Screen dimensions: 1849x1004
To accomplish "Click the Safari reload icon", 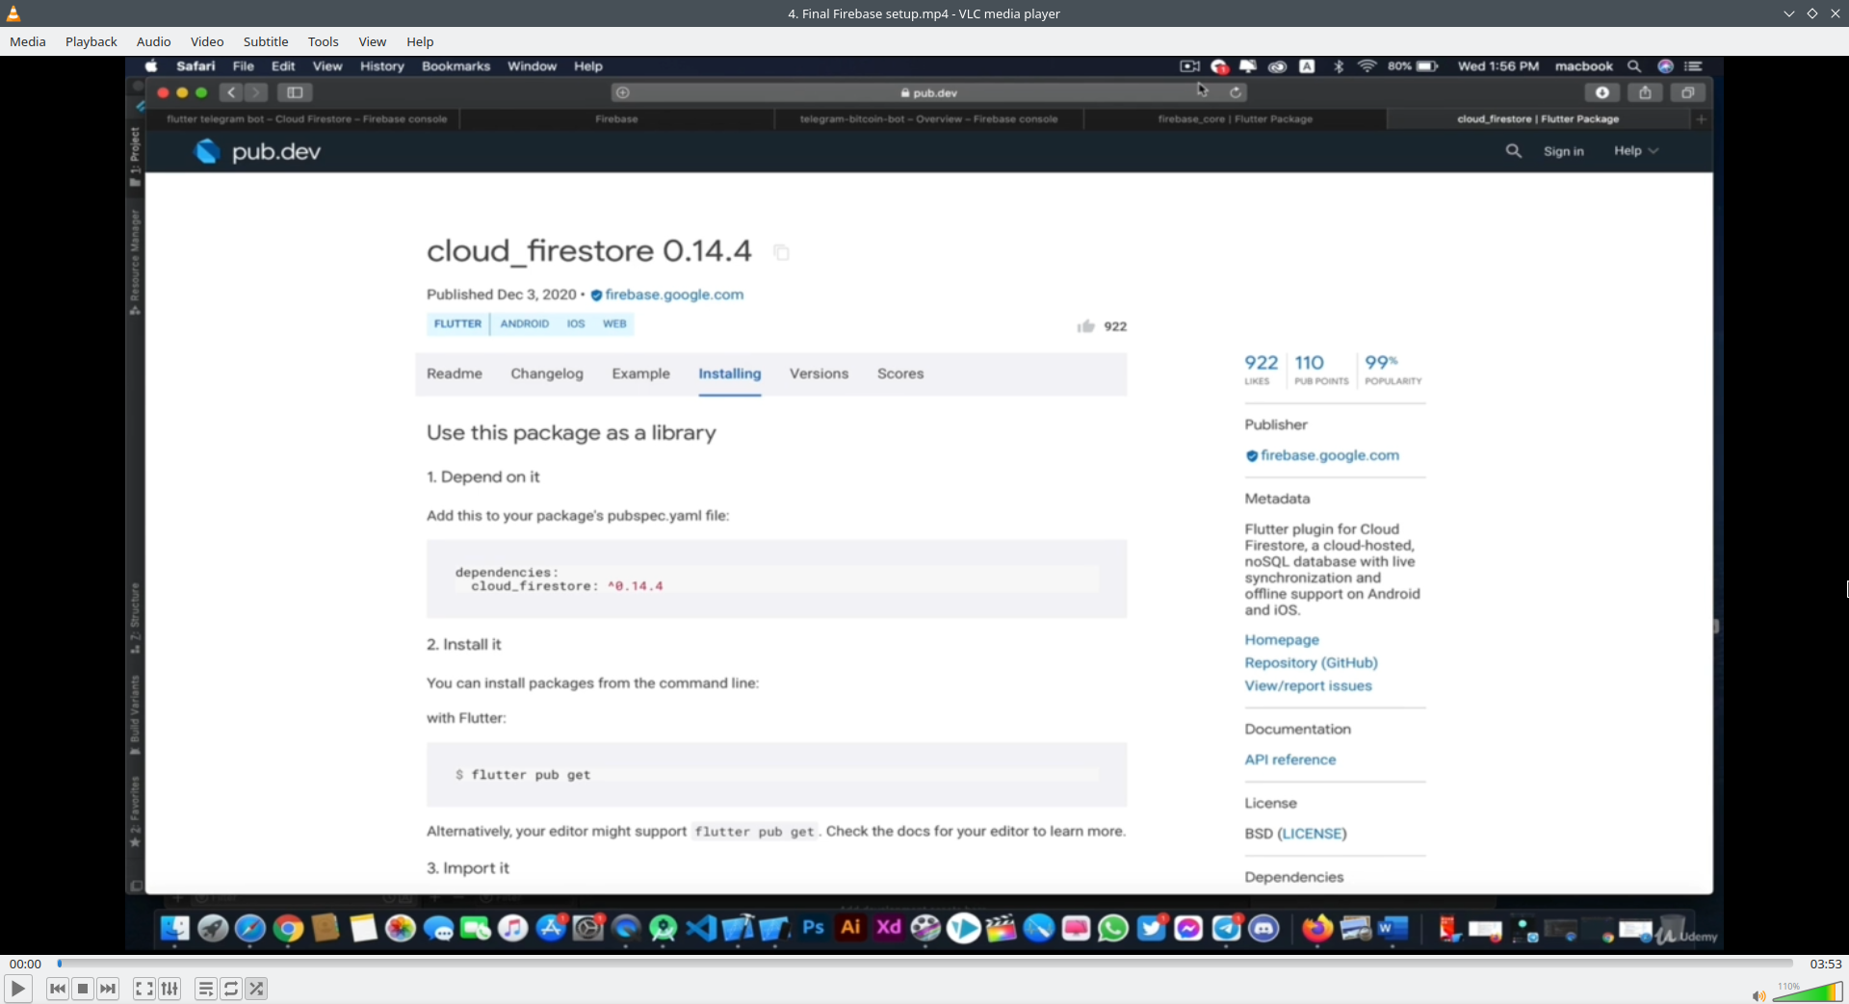I will 1236,92.
